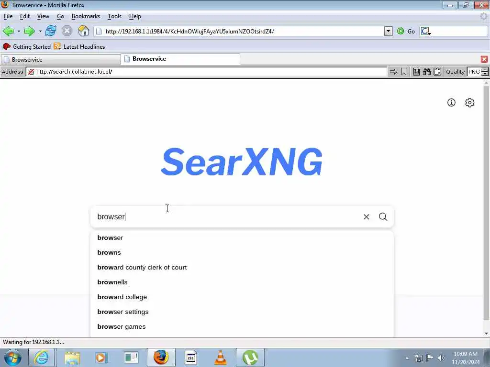
Task: Click the Action Center flag tray icon
Action: (430, 358)
